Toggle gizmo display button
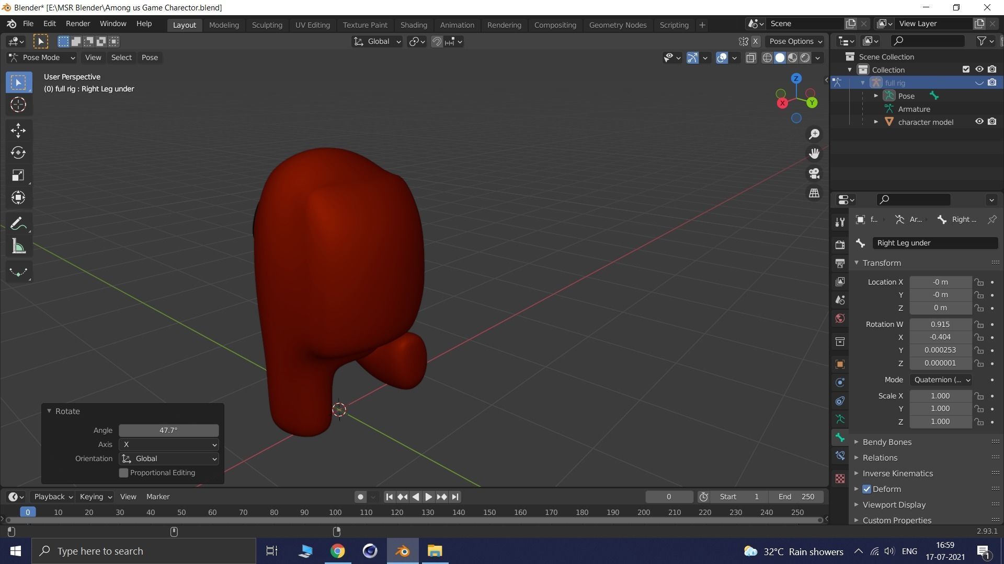Image resolution: width=1004 pixels, height=564 pixels. [x=692, y=58]
